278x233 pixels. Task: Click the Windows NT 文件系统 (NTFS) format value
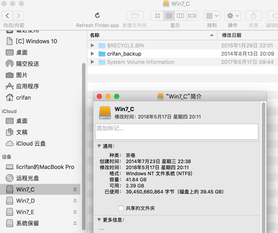coord(159,174)
